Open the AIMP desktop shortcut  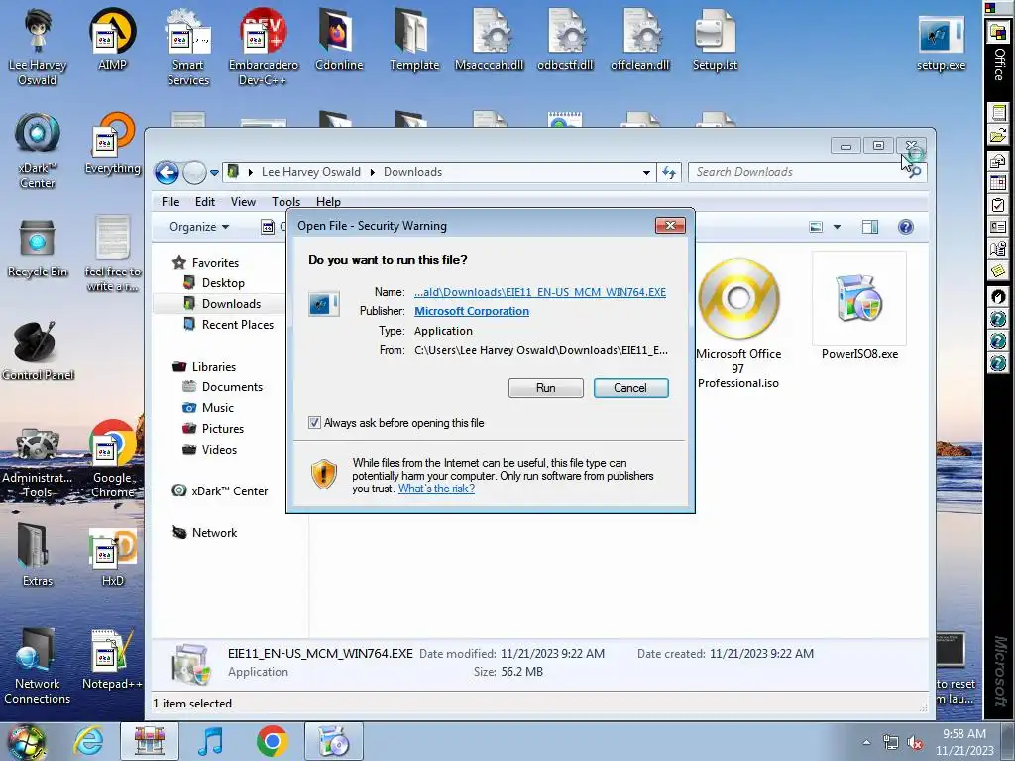113,40
